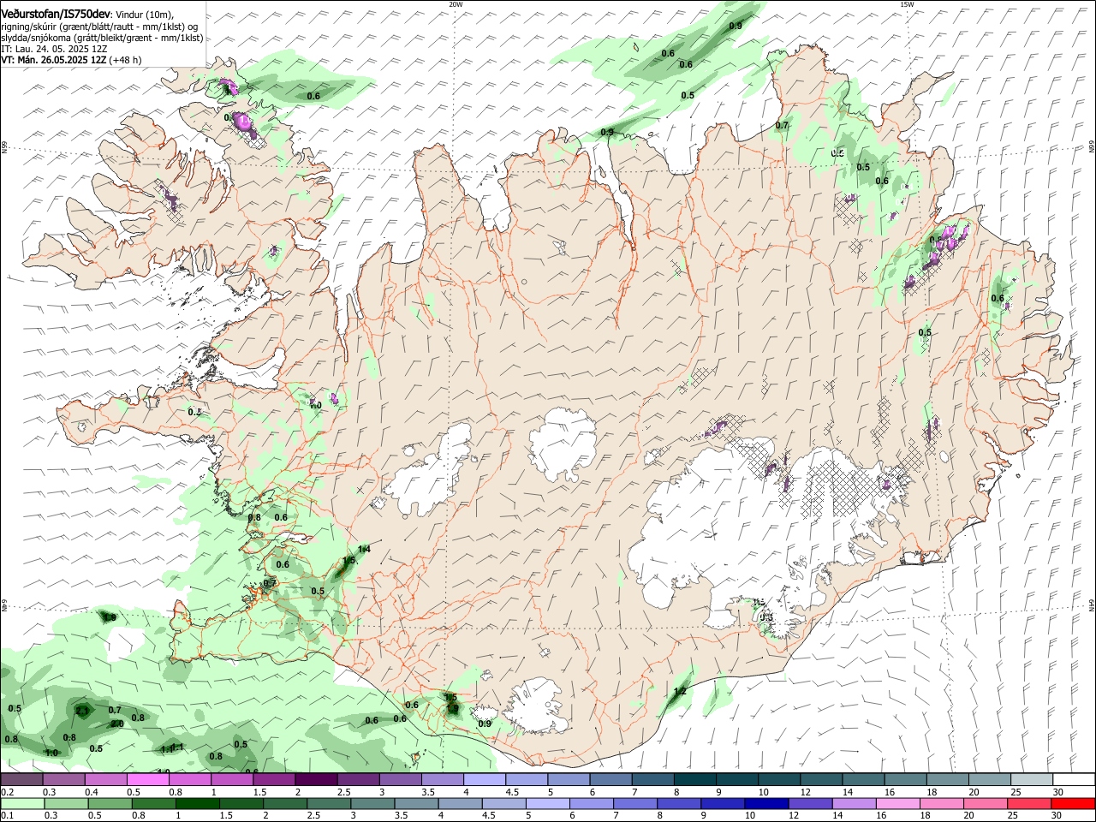Click the '(+48 h)' forecast offset text

[125, 60]
